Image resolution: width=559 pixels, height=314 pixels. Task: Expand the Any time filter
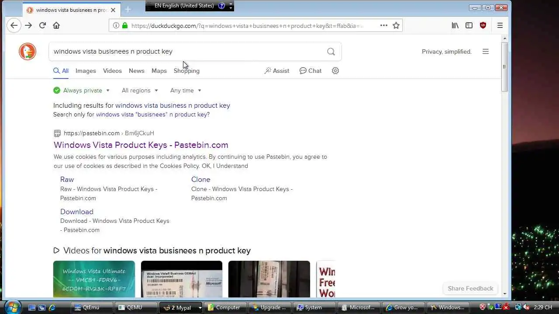pyautogui.click(x=186, y=90)
